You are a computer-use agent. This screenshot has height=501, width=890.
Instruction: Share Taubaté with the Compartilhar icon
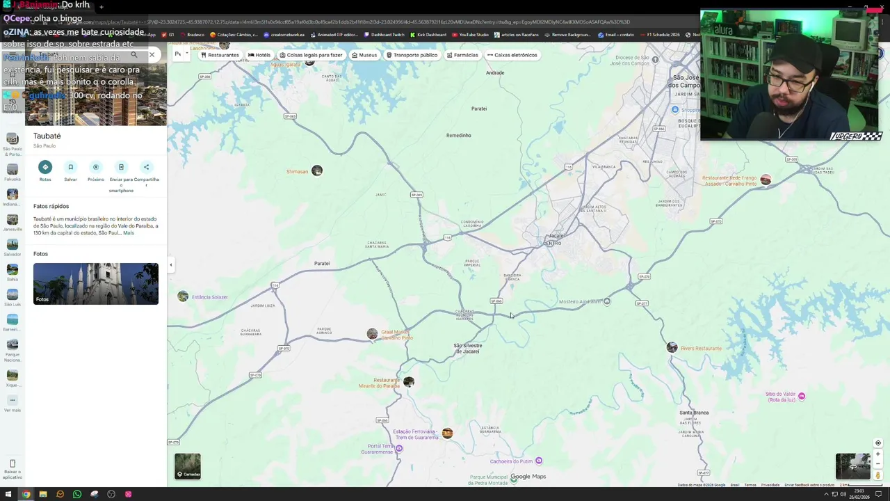pyautogui.click(x=146, y=167)
